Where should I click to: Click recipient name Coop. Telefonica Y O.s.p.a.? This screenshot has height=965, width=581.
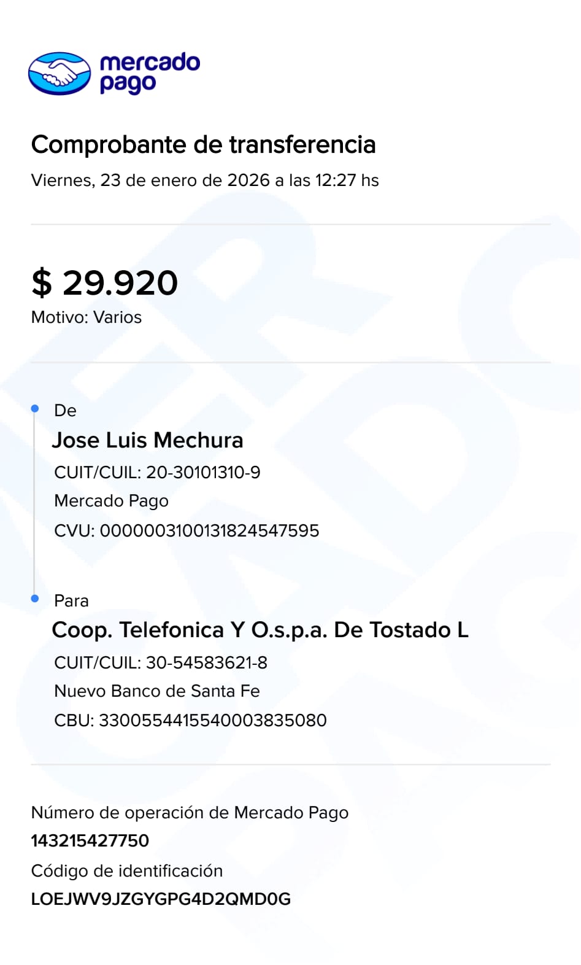[x=260, y=630]
